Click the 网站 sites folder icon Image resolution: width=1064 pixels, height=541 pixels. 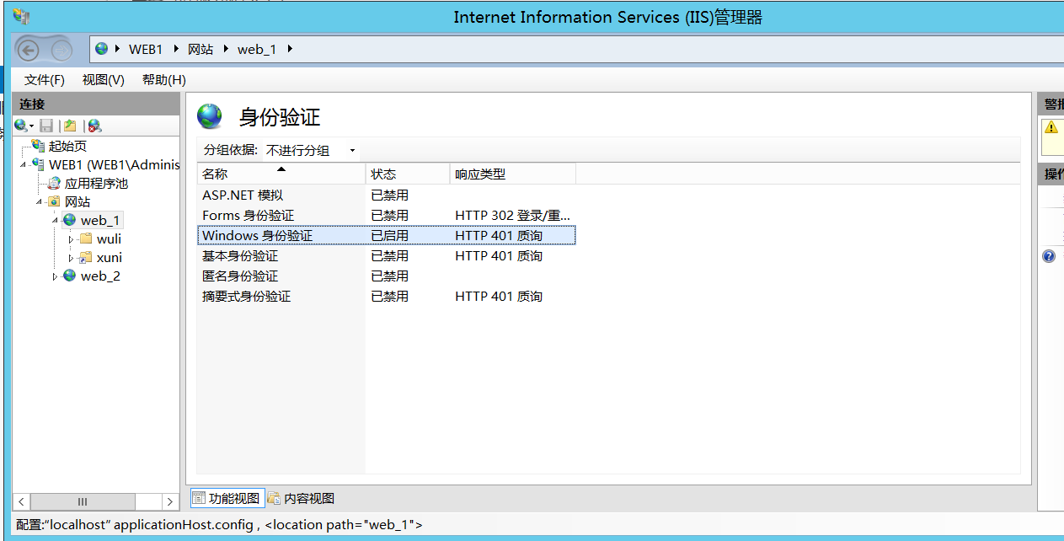(55, 201)
